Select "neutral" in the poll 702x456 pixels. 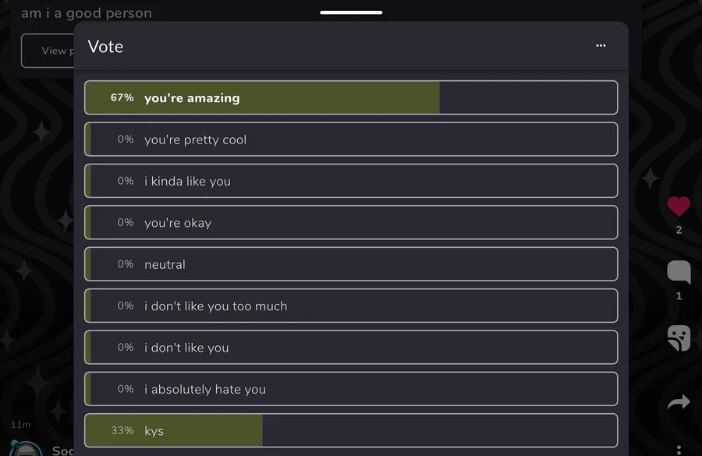[x=351, y=264]
